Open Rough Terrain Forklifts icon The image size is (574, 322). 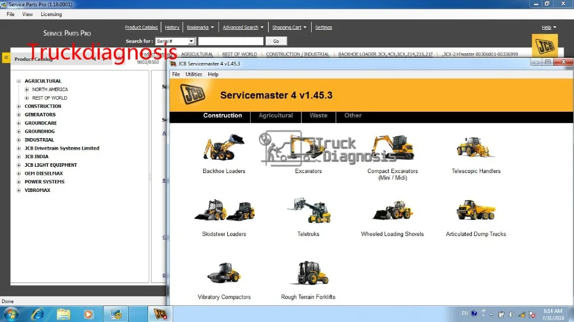coord(308,273)
